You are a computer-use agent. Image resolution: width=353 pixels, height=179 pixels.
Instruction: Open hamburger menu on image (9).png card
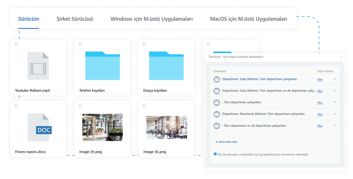(x=80, y=106)
